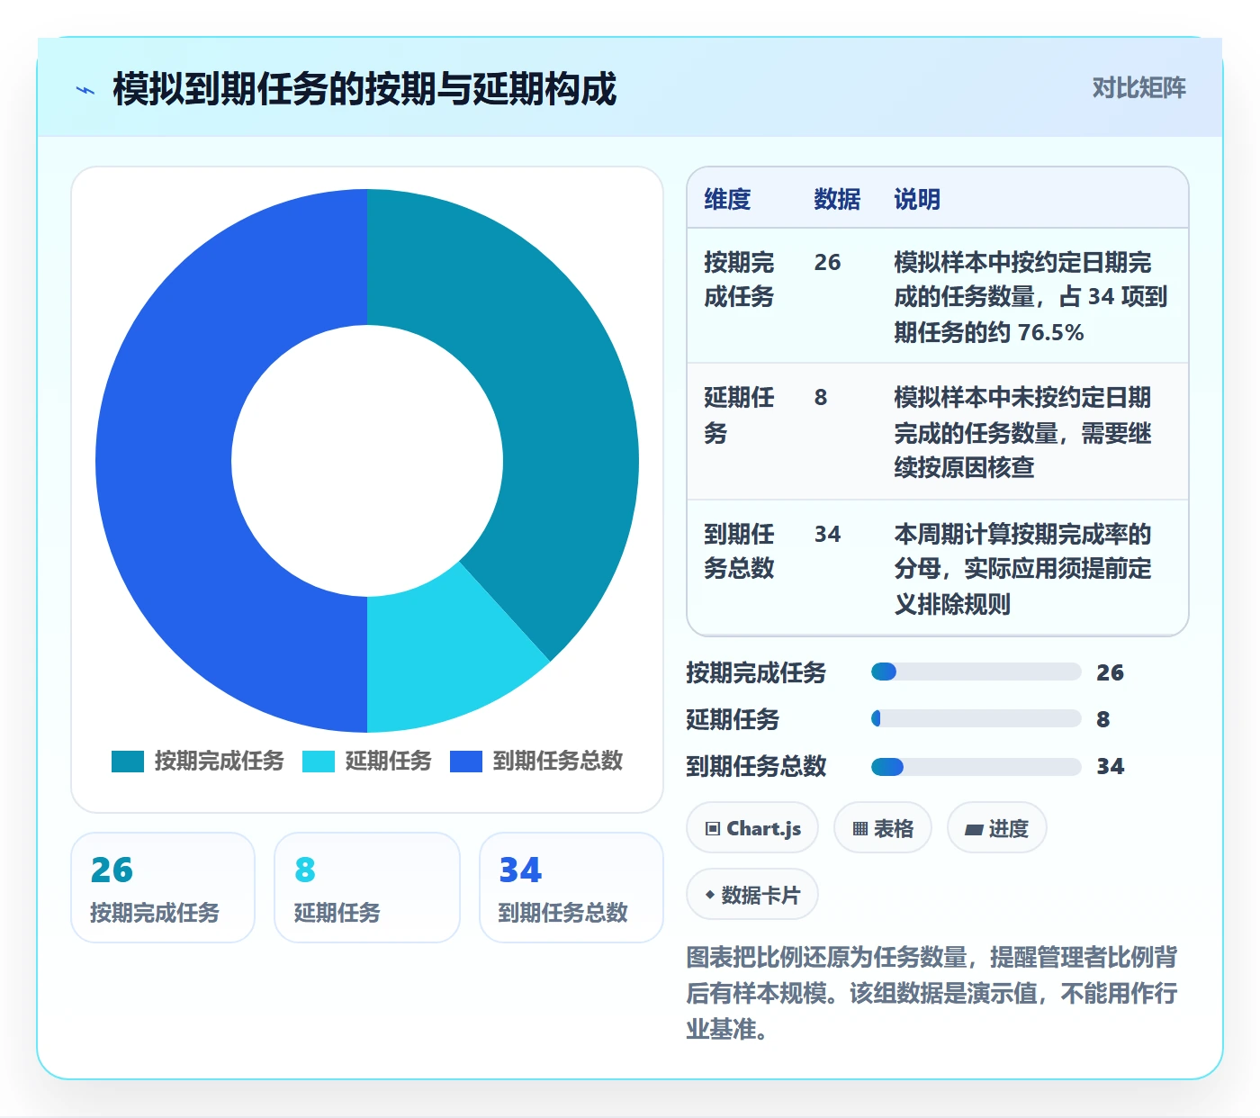Image resolution: width=1260 pixels, height=1118 pixels.
Task: Click table value 34 in 数据 column
Action: [827, 534]
